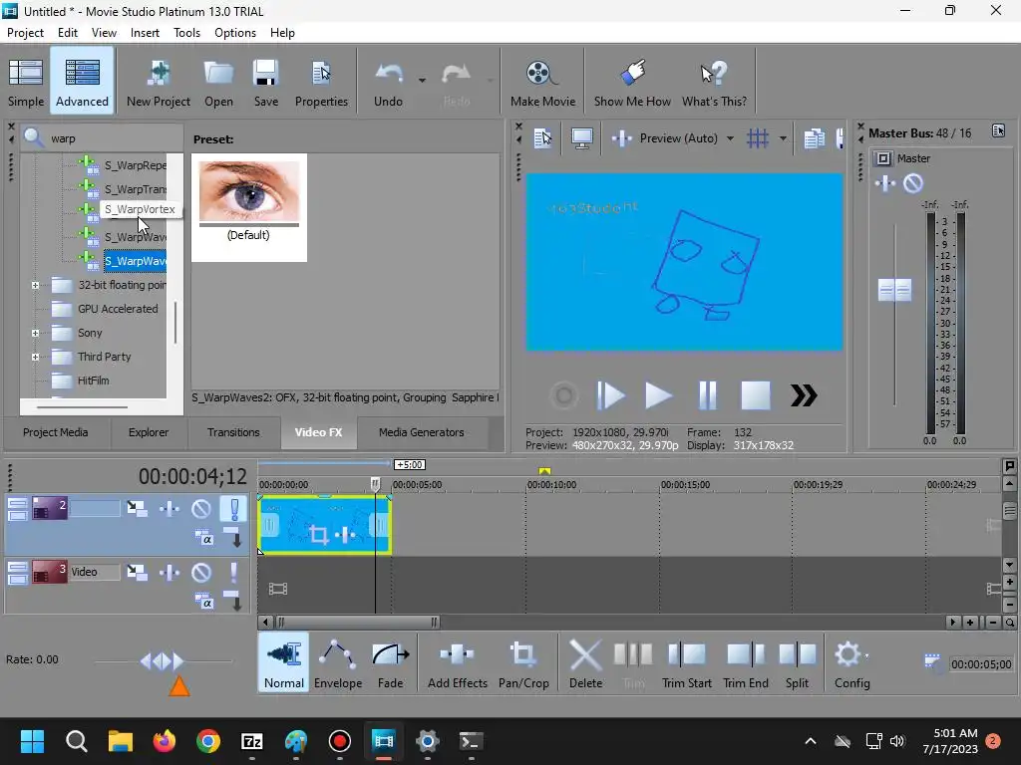Open the Edit menu

click(x=68, y=33)
